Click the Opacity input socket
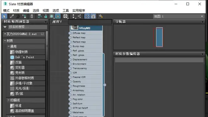The height and width of the screenshot is (117, 208). click(70, 82)
